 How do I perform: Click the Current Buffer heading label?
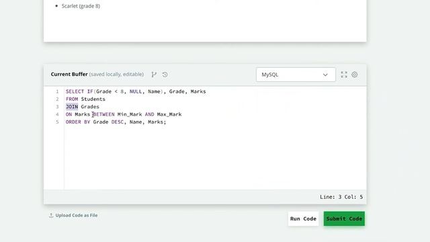coord(69,75)
